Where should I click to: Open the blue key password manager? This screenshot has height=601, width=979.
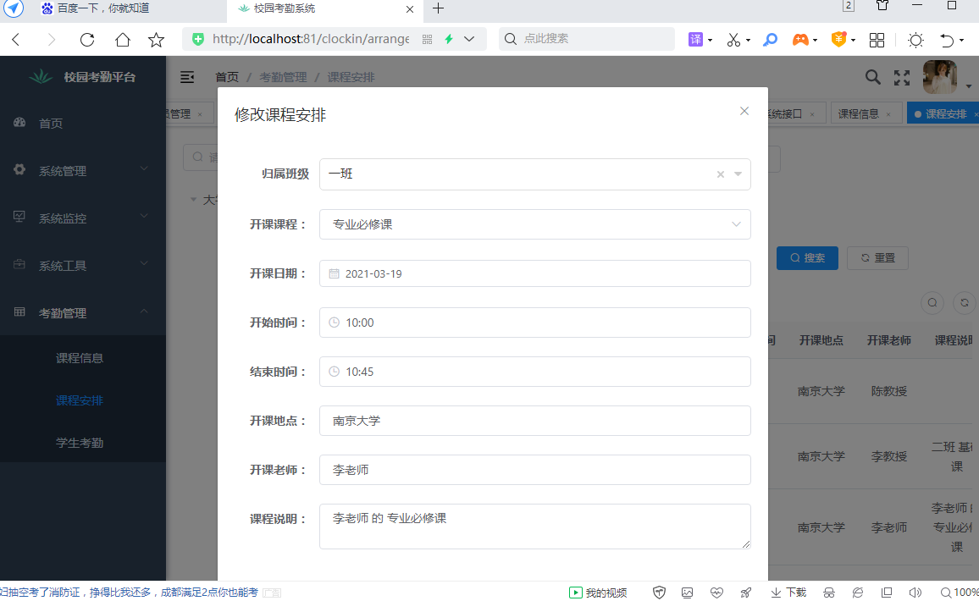pos(770,40)
